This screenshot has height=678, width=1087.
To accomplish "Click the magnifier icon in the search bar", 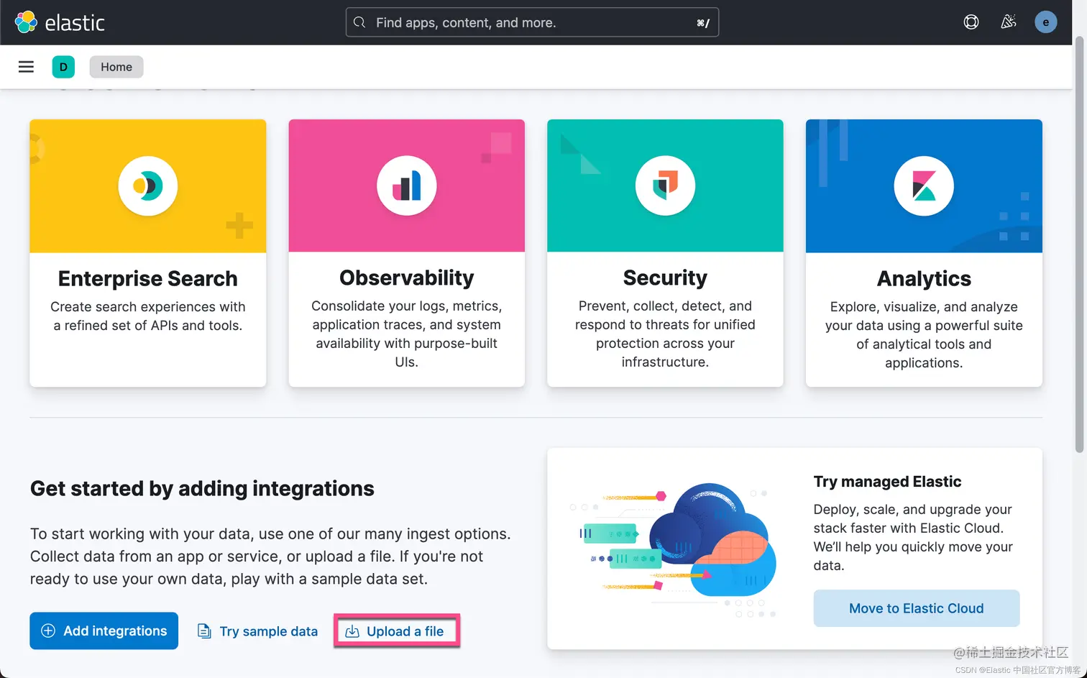I will tap(359, 22).
